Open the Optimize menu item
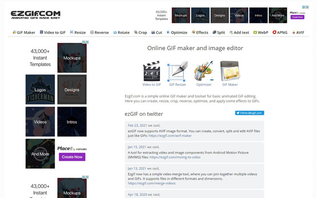 click(x=177, y=33)
